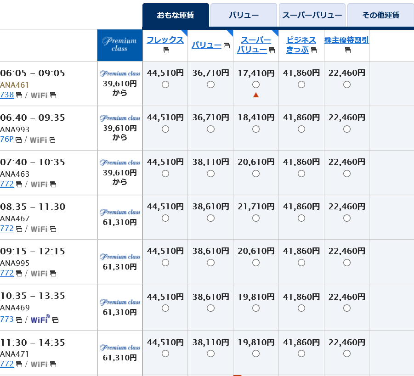Image resolution: width=414 pixels, height=376 pixels.
Task: Open WiFi info popup icon for ANA467
Action: pyautogui.click(x=53, y=229)
